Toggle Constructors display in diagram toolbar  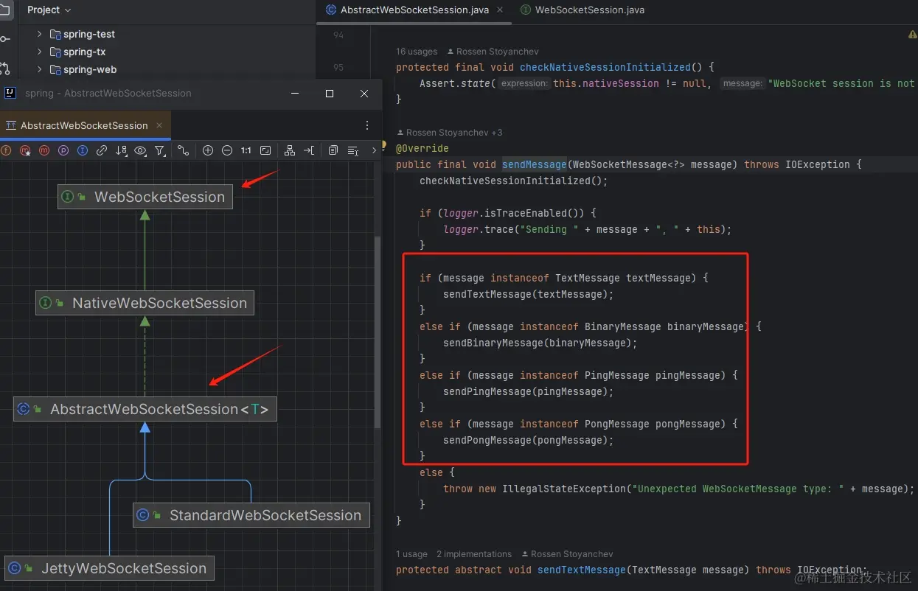25,150
